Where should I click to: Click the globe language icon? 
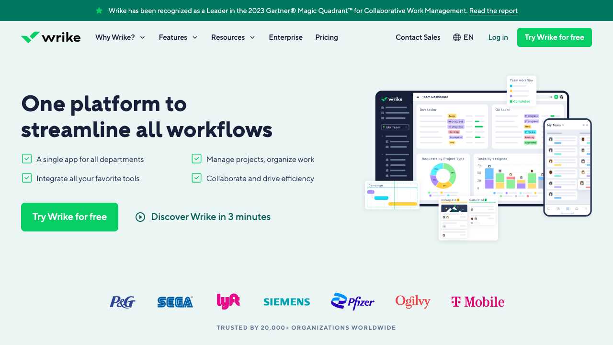coord(457,37)
